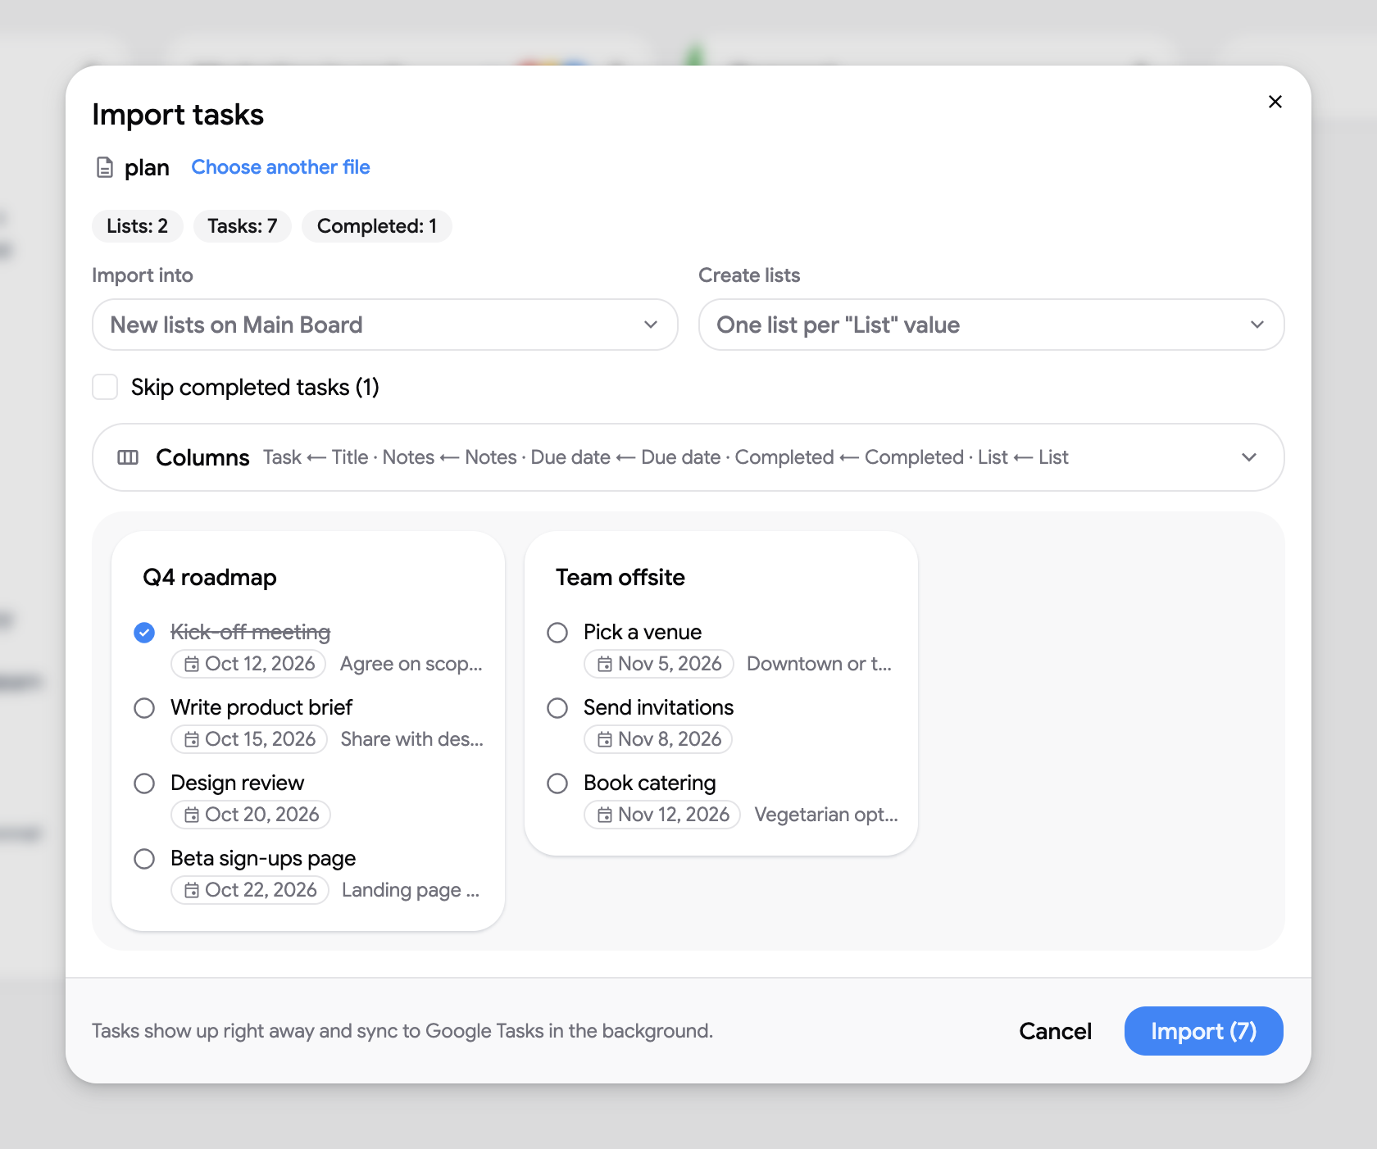Close the Import tasks dialog
This screenshot has height=1149, width=1377.
coord(1275,102)
